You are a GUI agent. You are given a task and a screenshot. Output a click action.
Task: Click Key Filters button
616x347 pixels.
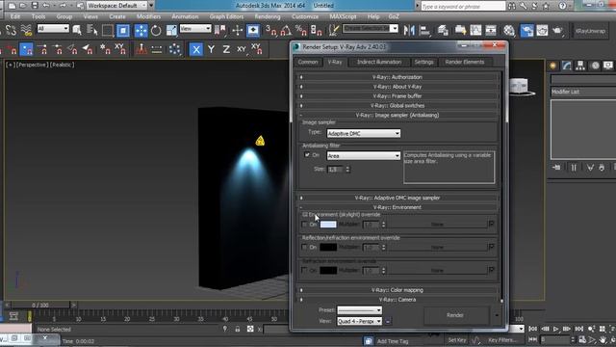coord(501,340)
